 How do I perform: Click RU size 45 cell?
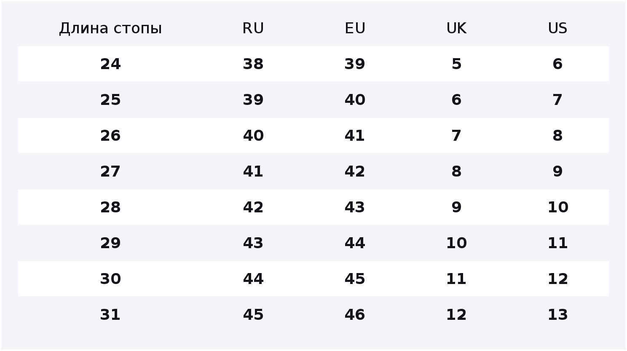pos(253,315)
